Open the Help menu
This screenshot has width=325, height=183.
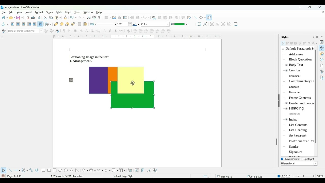click(99, 12)
